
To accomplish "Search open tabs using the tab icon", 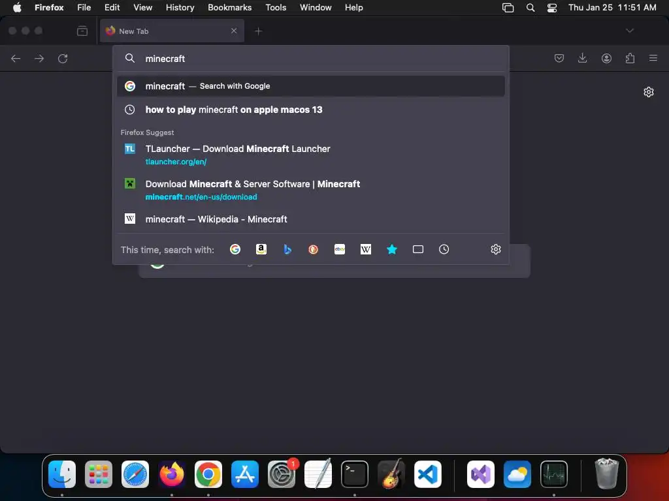I will (418, 249).
